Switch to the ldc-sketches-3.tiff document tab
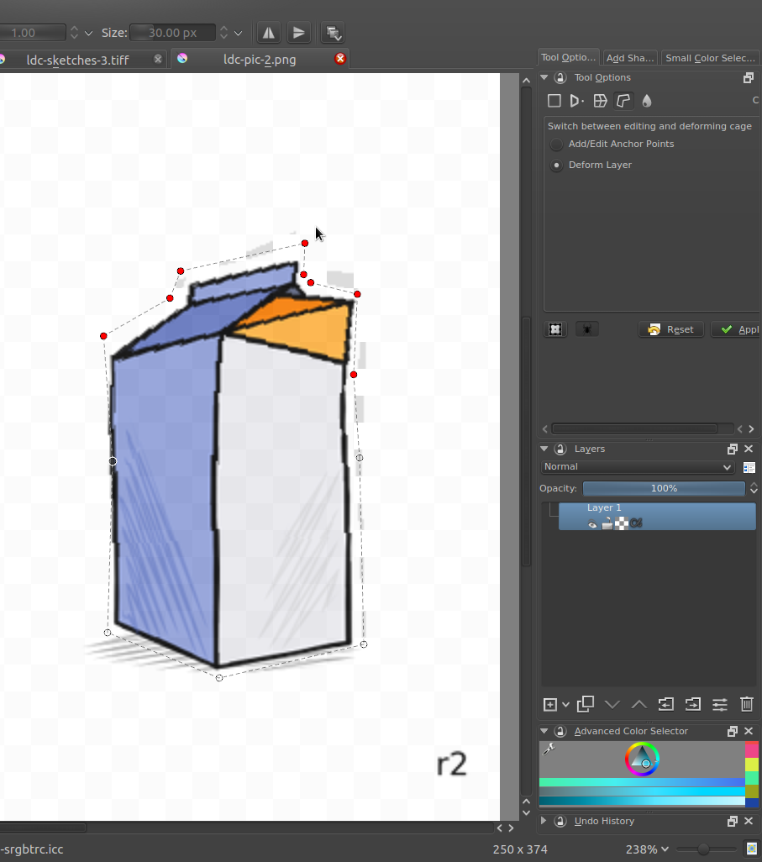 [77, 60]
